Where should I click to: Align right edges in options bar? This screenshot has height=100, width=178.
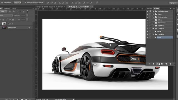[67, 3]
